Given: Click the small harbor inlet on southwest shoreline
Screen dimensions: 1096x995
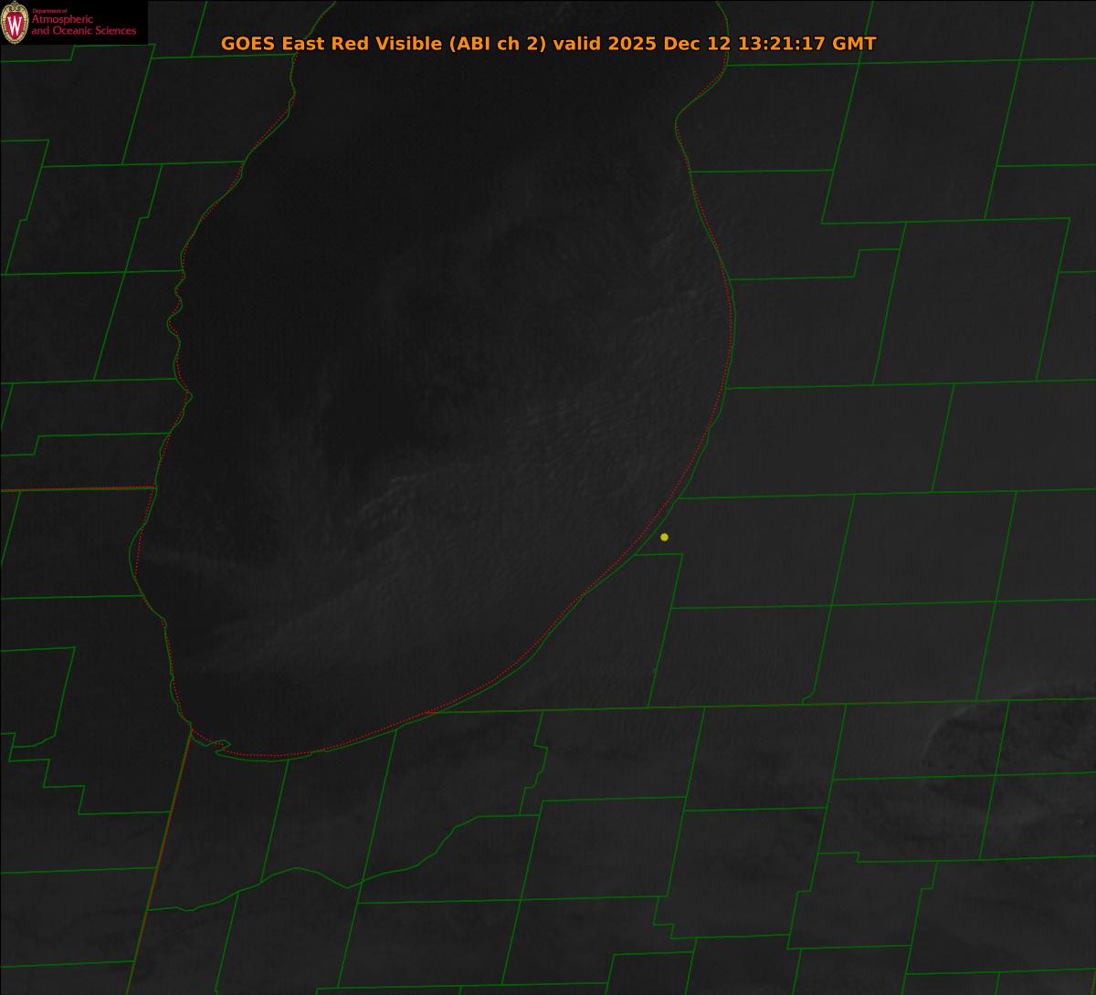Looking at the screenshot, I should point(219,746).
